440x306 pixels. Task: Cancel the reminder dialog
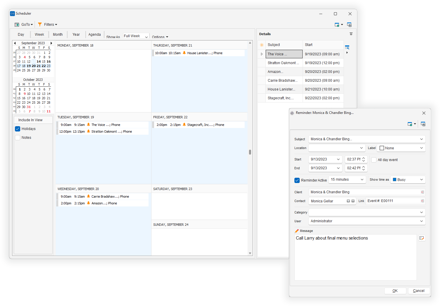418,291
